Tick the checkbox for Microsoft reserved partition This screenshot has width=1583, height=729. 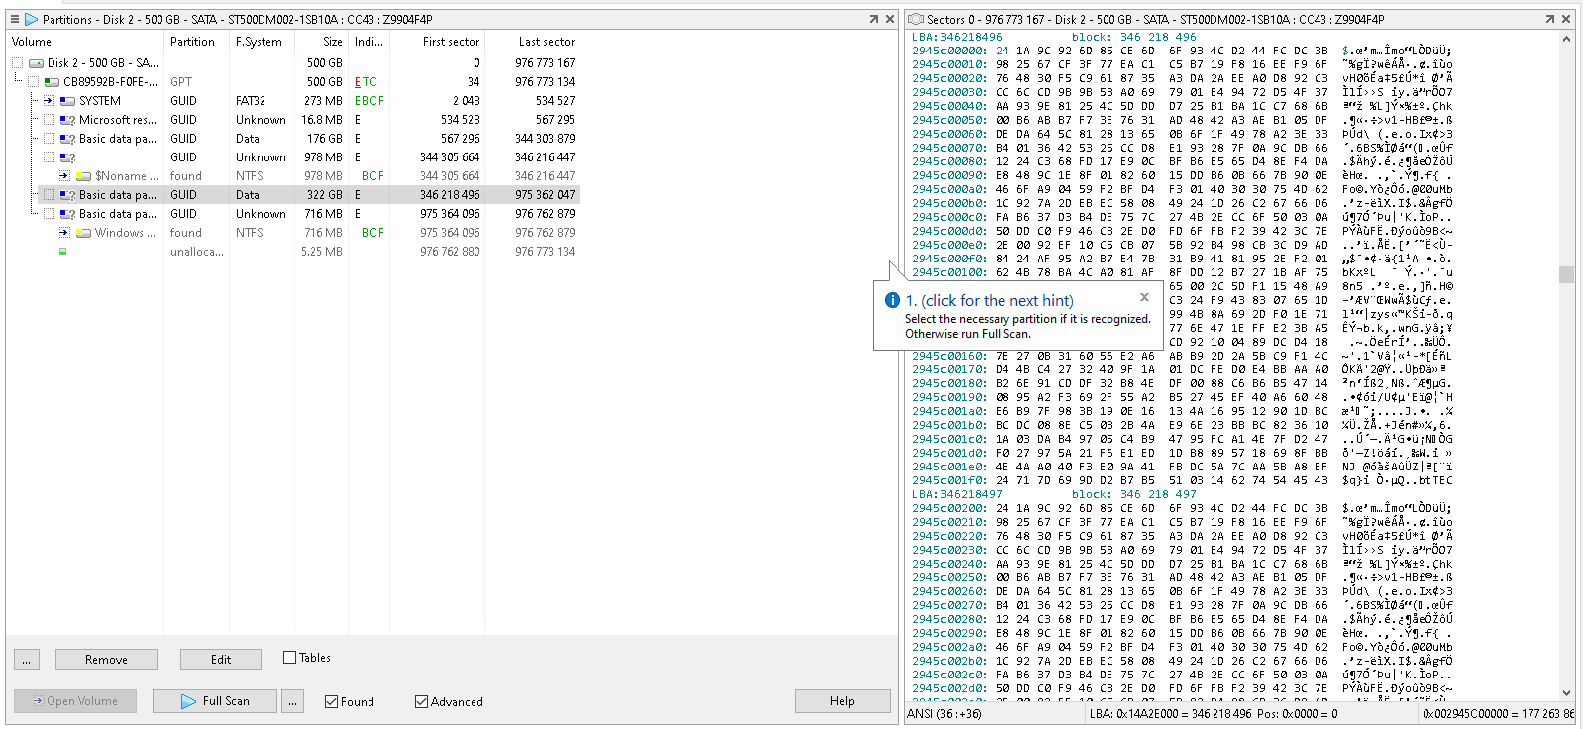pos(50,120)
